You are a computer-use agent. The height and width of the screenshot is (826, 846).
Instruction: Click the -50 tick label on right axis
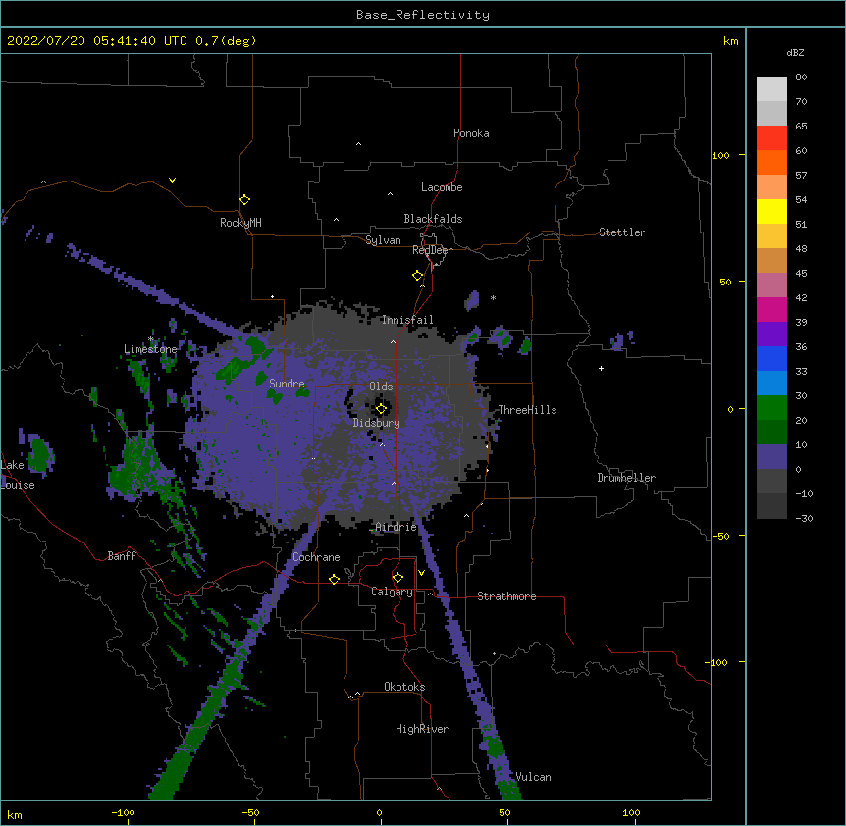720,536
